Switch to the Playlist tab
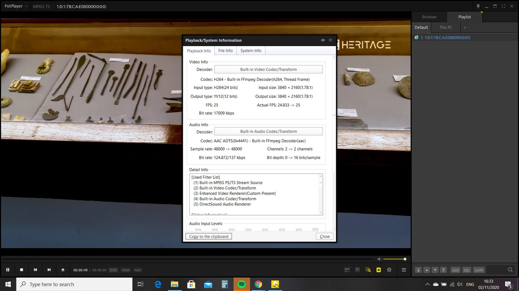Screen dimensions: 519x291 tap(465, 17)
